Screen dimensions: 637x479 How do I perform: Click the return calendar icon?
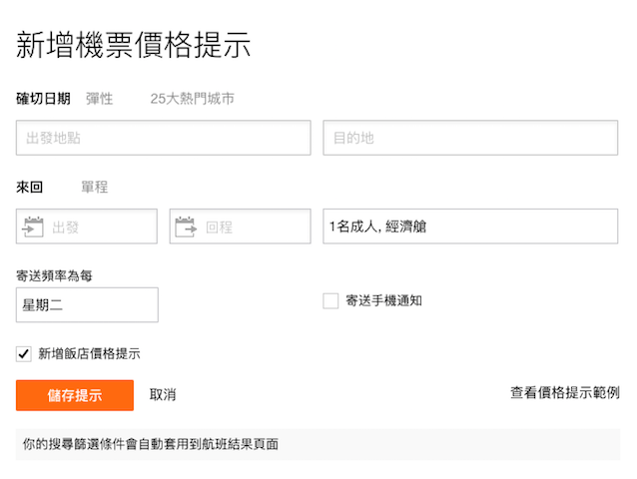click(186, 227)
